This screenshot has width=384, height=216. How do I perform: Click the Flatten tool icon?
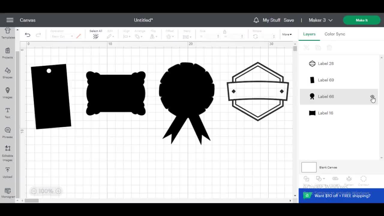349,179
